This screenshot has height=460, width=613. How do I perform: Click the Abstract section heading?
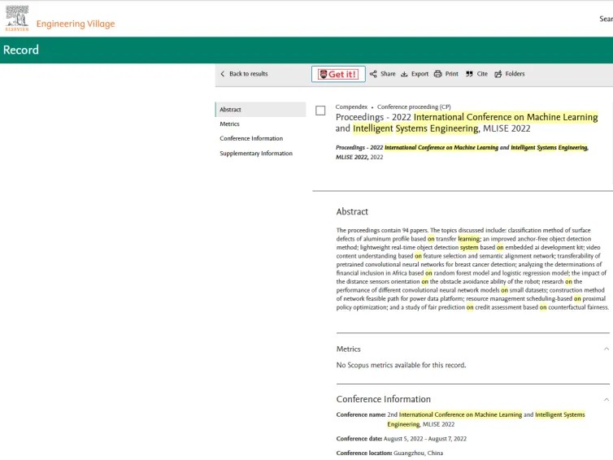(352, 211)
